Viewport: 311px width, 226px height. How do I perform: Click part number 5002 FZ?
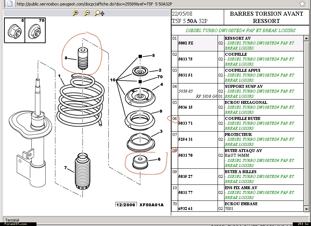(185, 43)
